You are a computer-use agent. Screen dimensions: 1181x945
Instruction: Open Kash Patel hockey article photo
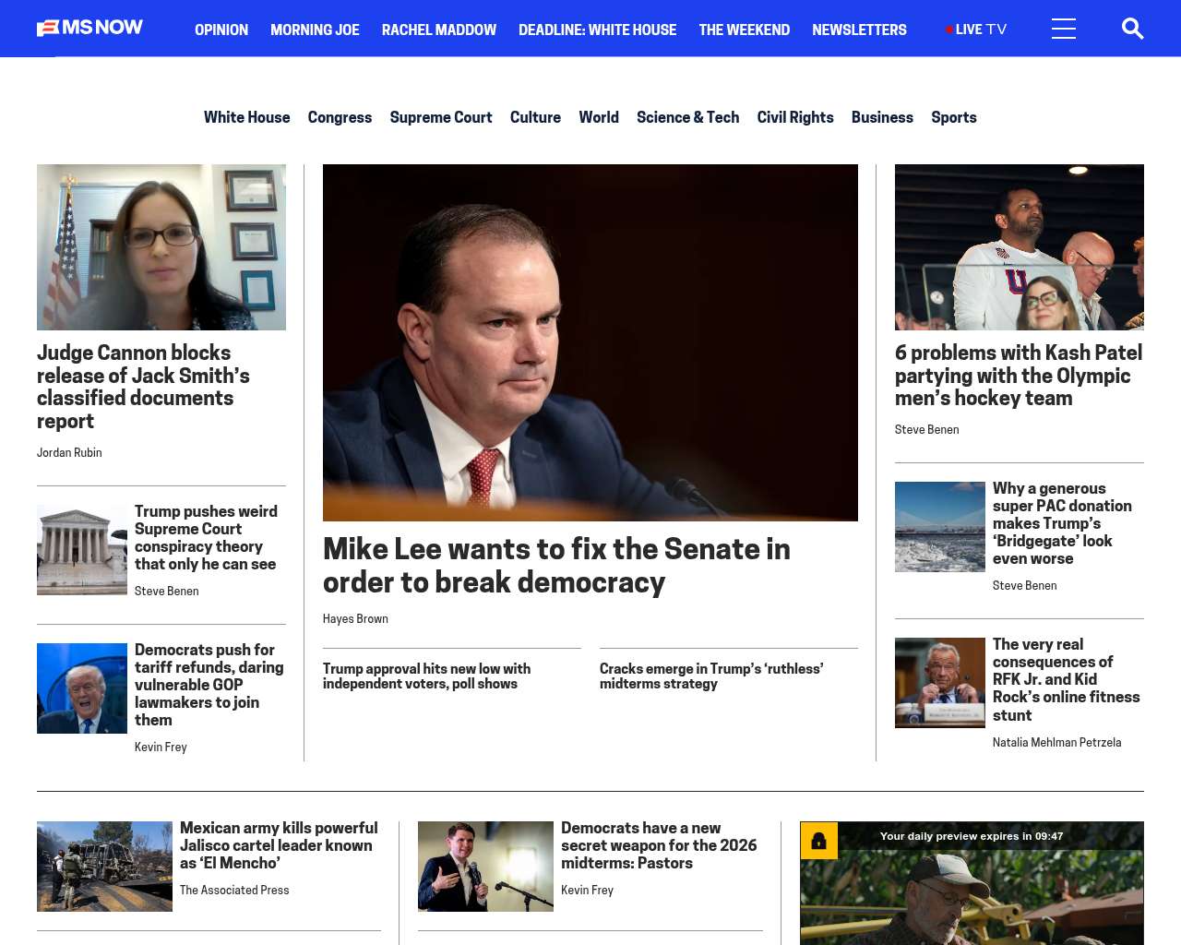1020,247
